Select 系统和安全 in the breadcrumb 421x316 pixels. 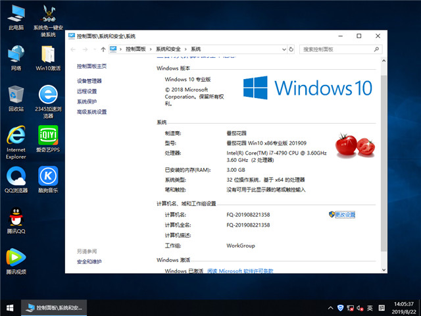[168, 49]
